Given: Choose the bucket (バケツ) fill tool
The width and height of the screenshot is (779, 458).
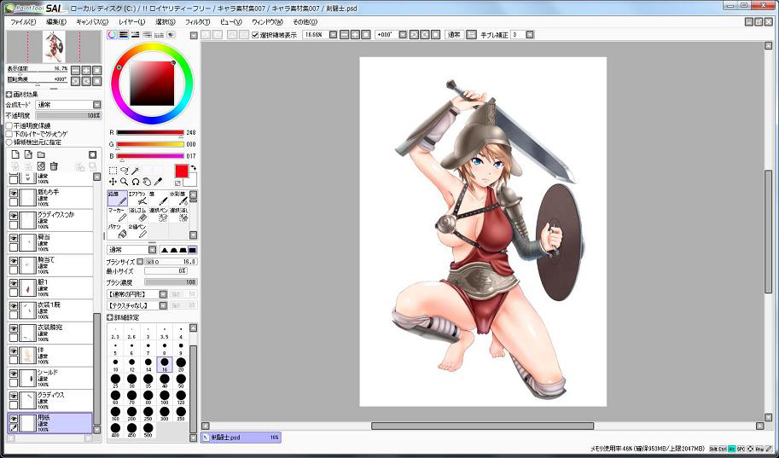Looking at the screenshot, I should pyautogui.click(x=117, y=231).
